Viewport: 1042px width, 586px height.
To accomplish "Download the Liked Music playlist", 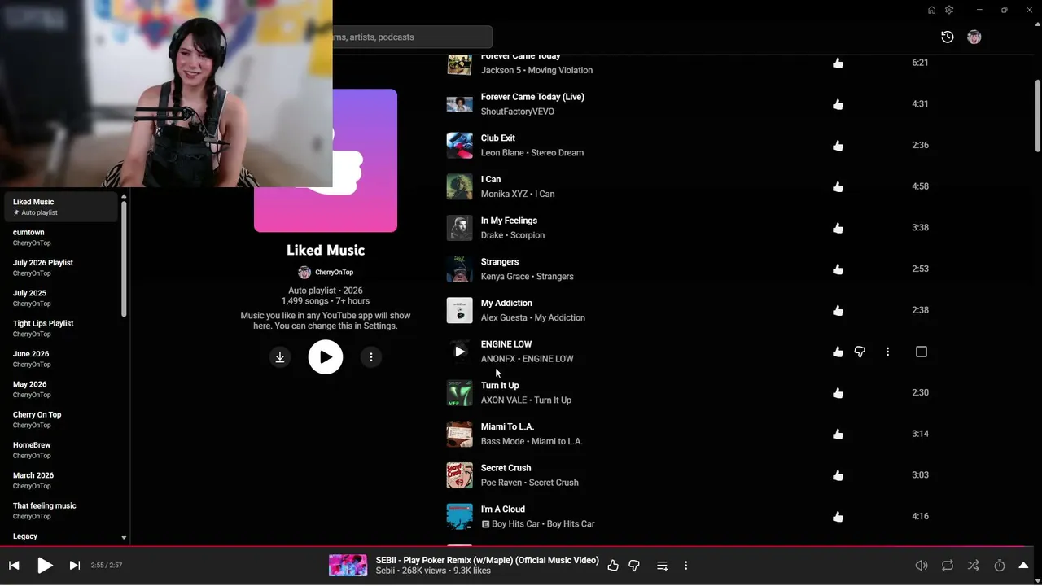I will pyautogui.click(x=280, y=356).
